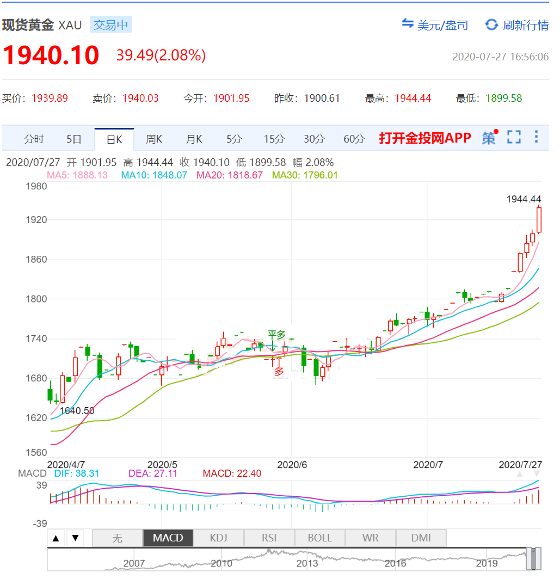Screen dimensions: 560x579
Task: Click the 交易中 trading status badge
Action: (111, 24)
